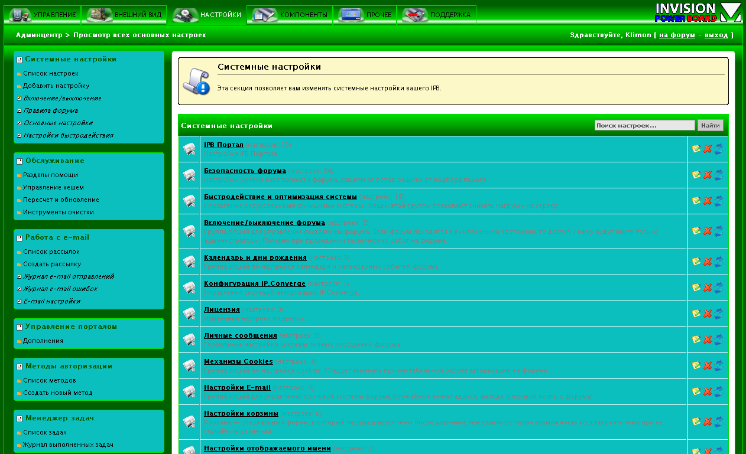Click red delete icon for Безопасность форума
This screenshot has width=746, height=454.
coord(707,175)
